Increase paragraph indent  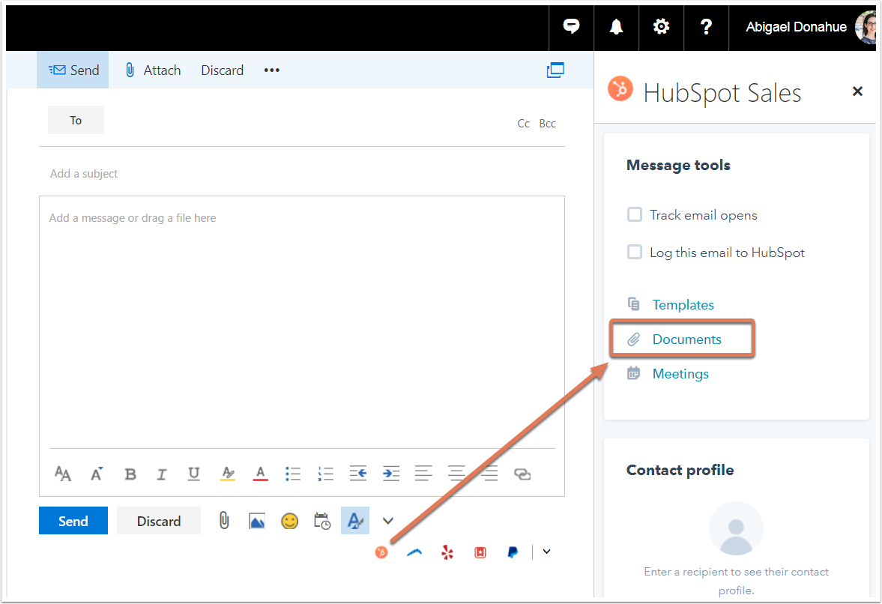tap(391, 474)
